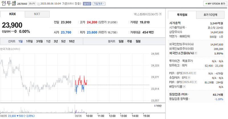Open help icon next to 배당수익률

point(184,87)
